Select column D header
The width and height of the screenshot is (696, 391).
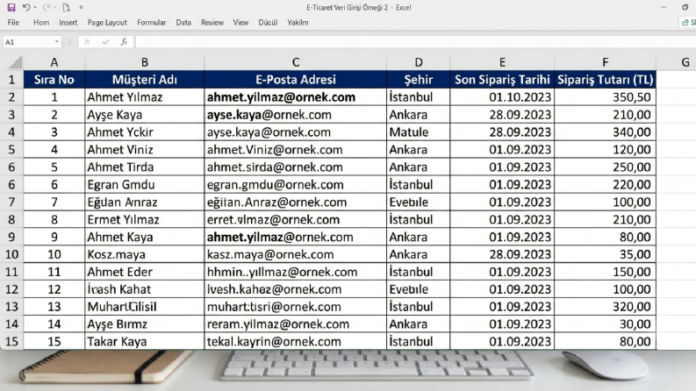tap(418, 62)
